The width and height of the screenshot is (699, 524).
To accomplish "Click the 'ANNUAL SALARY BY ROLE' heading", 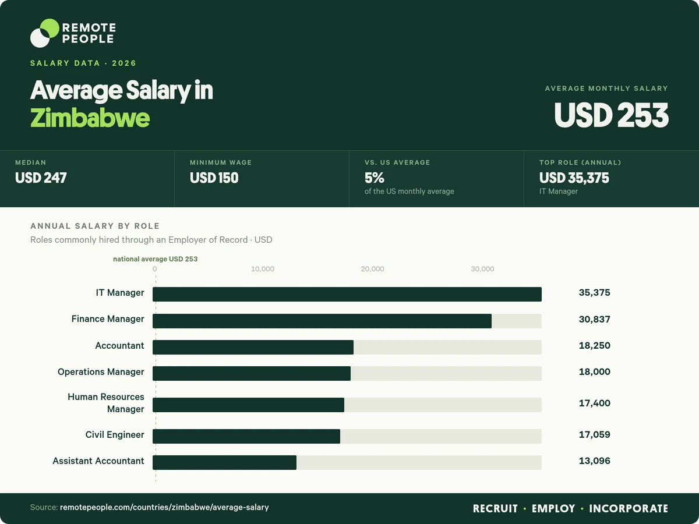I will pyautogui.click(x=95, y=226).
